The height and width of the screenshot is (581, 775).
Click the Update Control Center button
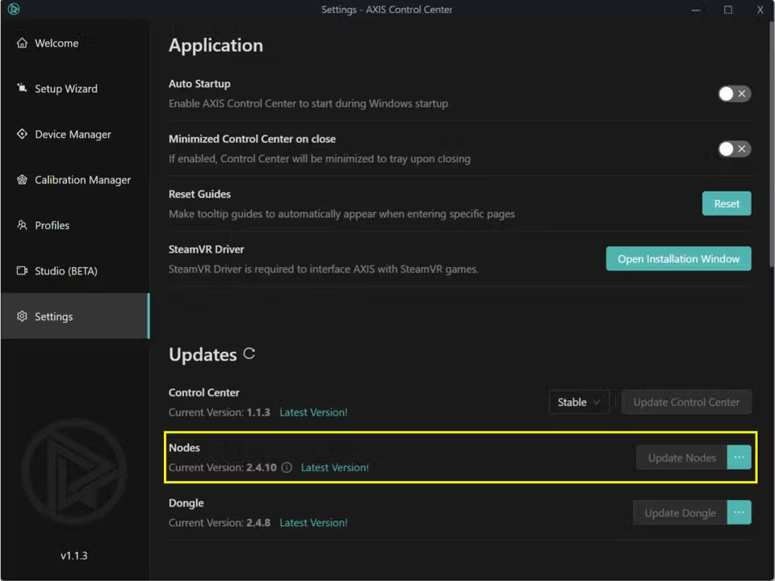coord(686,402)
